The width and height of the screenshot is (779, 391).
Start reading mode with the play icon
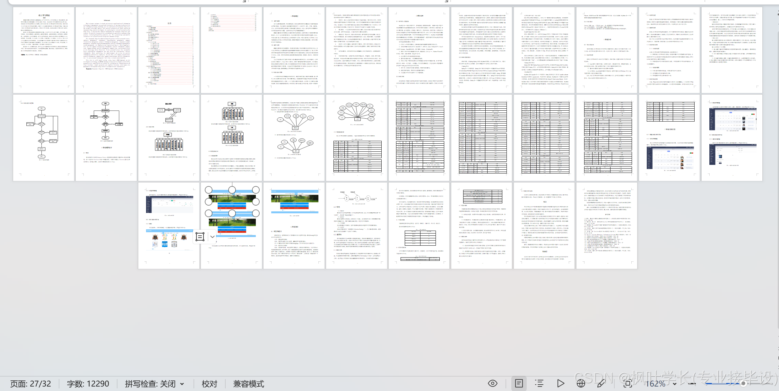click(x=560, y=384)
